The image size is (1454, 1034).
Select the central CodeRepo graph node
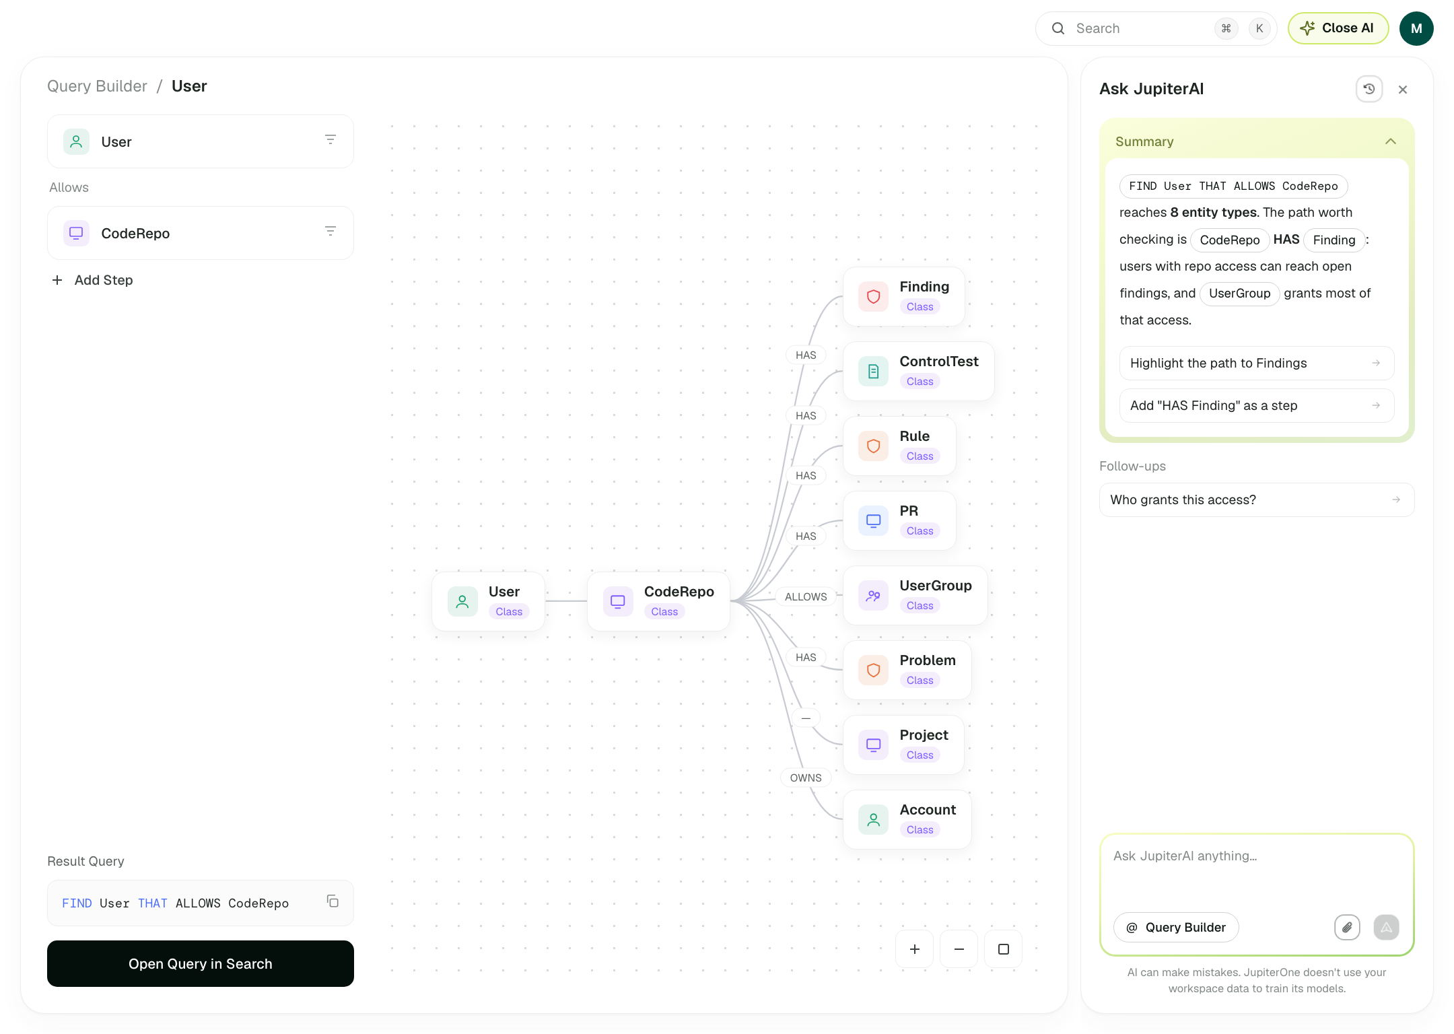(659, 602)
